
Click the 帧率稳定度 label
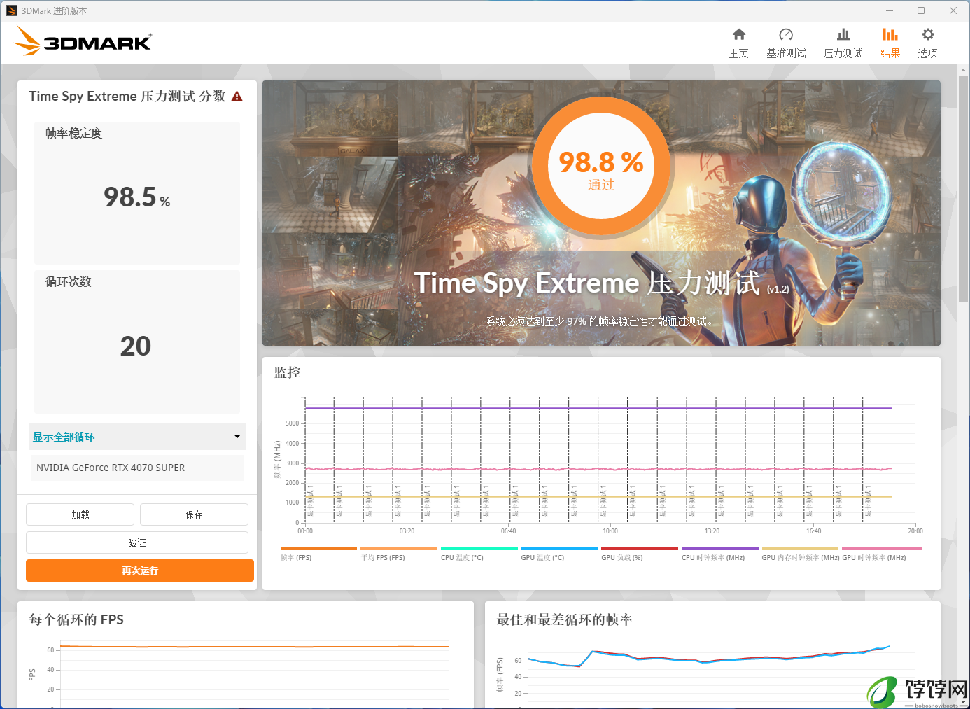[73, 133]
